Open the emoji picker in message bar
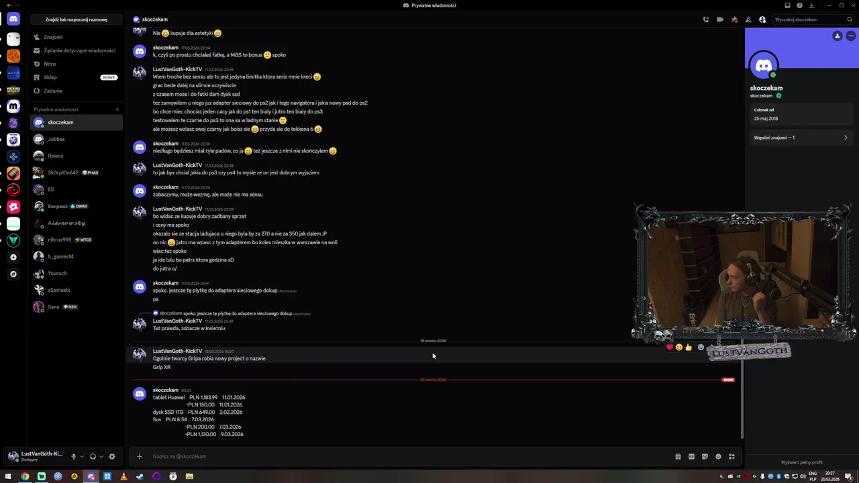Viewport: 859px width, 483px height. pyautogui.click(x=718, y=457)
